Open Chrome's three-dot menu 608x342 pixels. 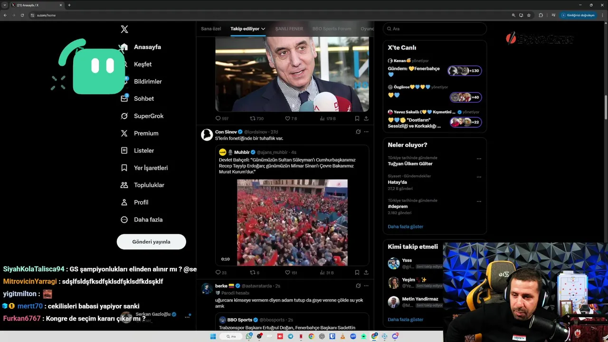[602, 15]
